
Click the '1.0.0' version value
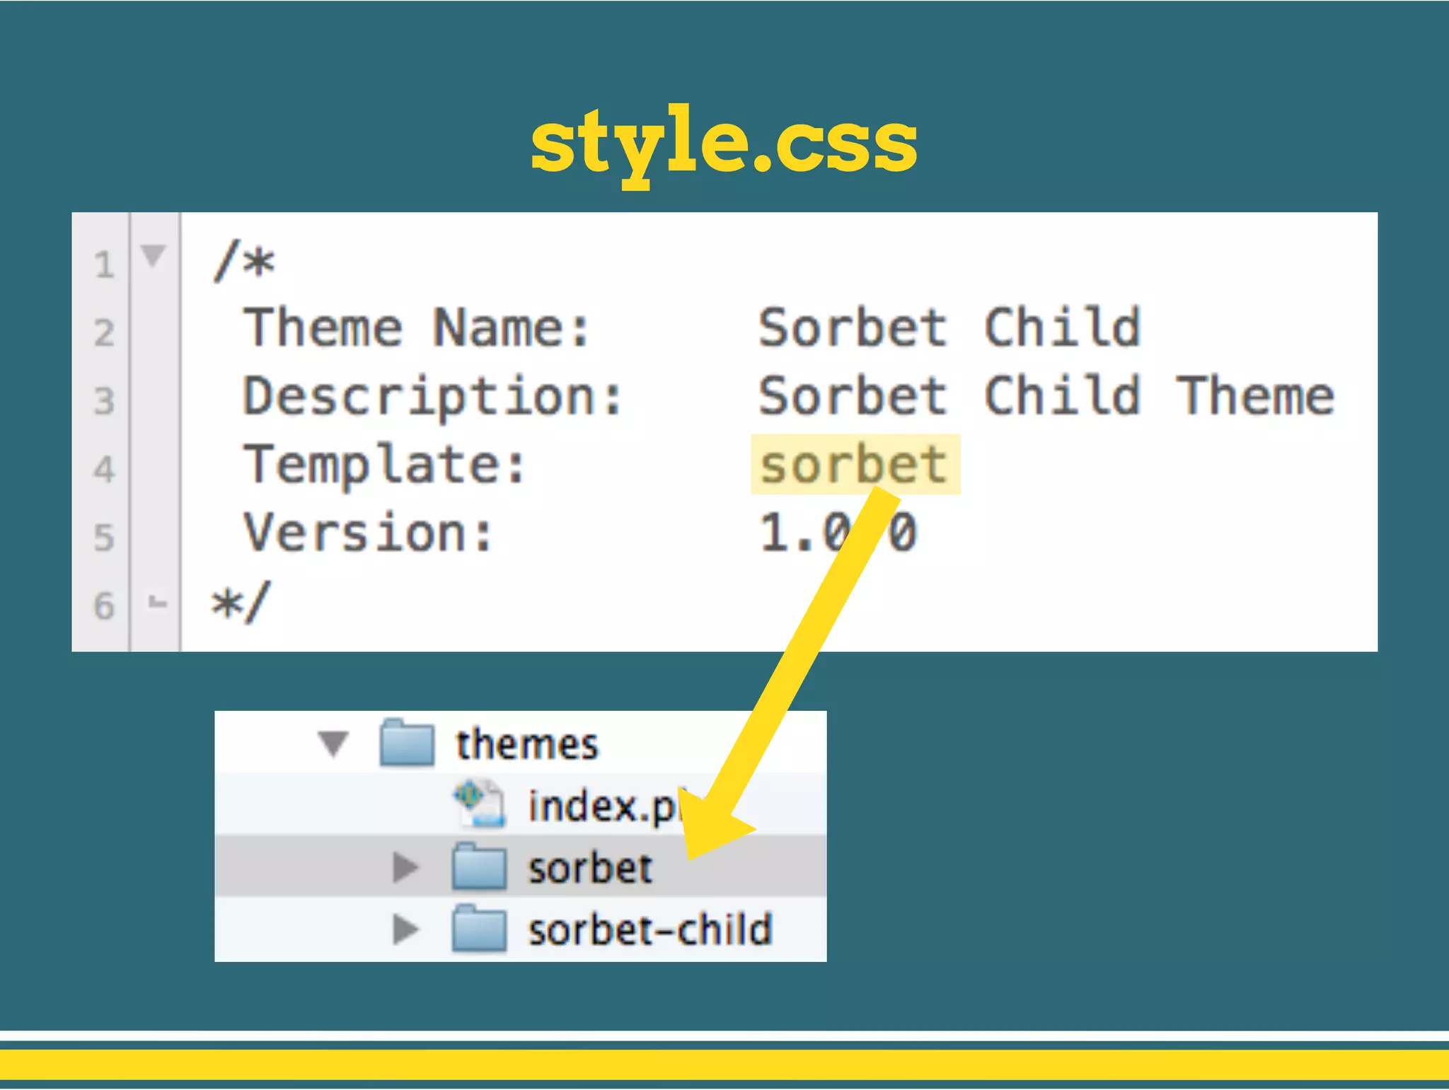tap(838, 532)
